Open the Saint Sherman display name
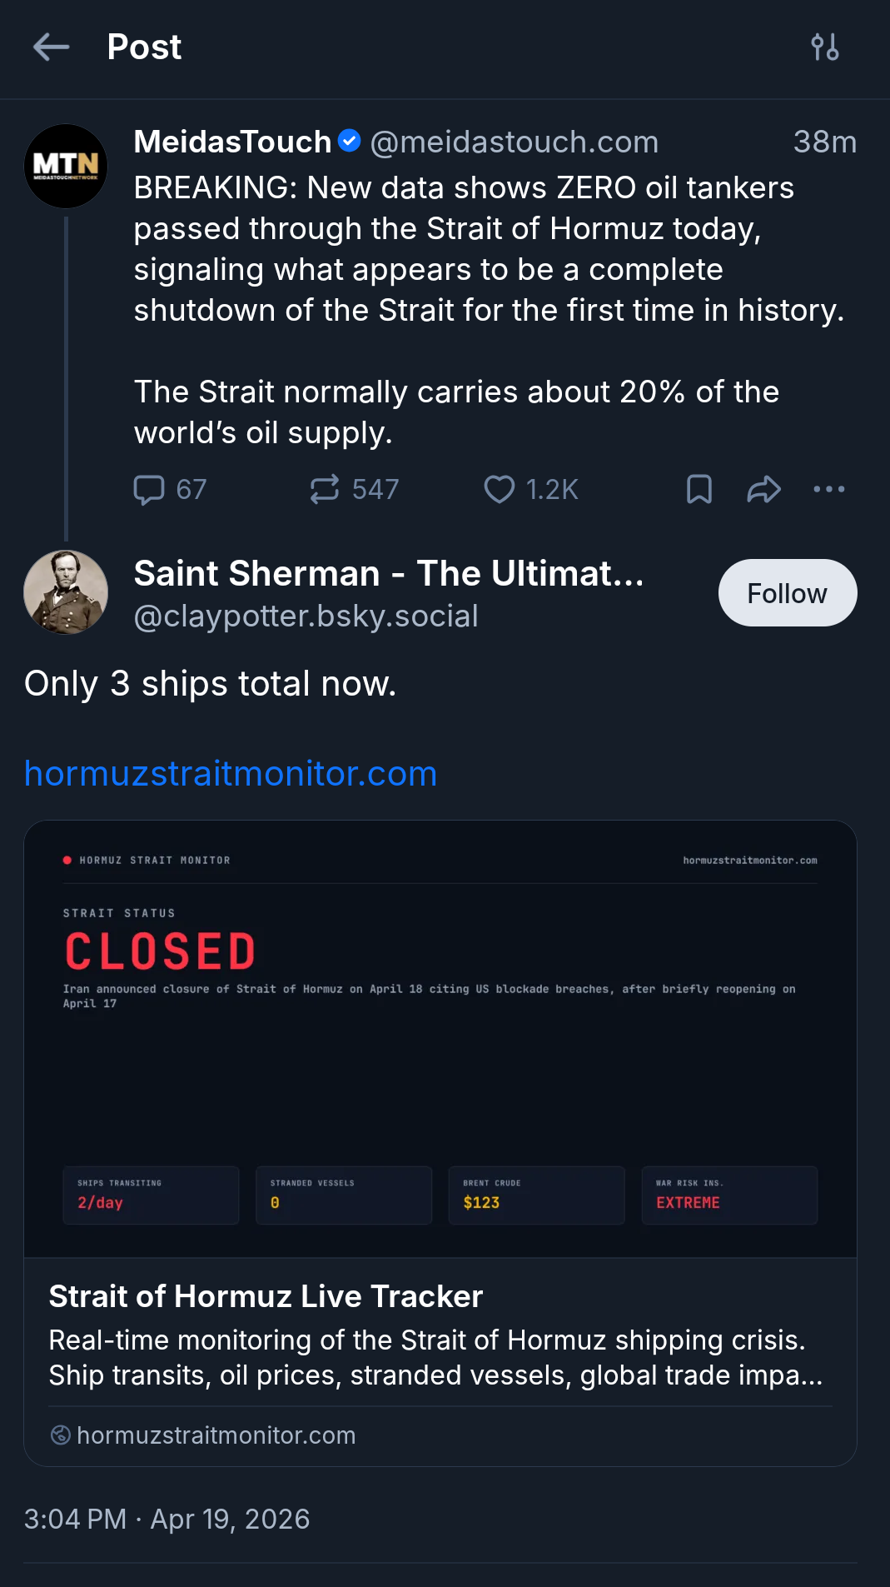Viewport: 890px width, 1587px height. pyautogui.click(x=389, y=573)
